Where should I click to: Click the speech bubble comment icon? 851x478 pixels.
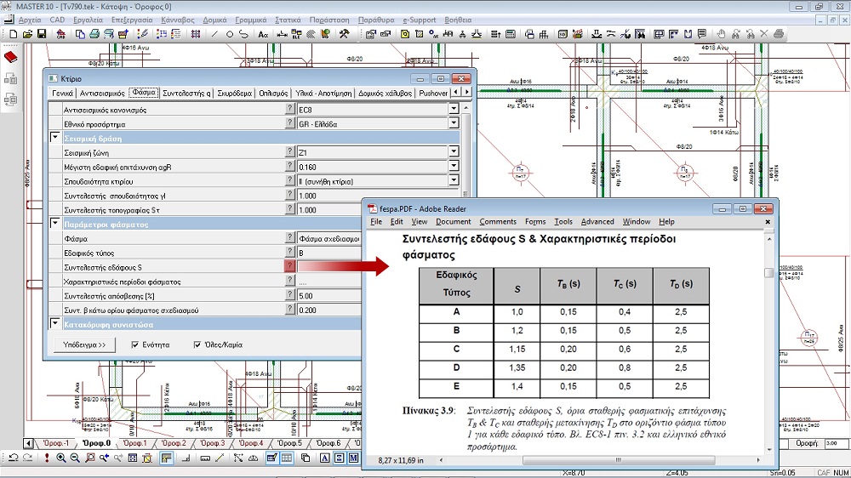pos(702,34)
